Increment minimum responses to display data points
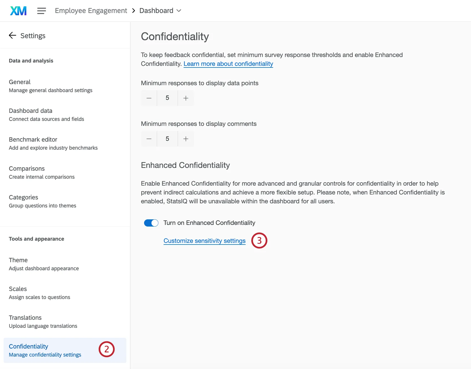 pos(186,98)
